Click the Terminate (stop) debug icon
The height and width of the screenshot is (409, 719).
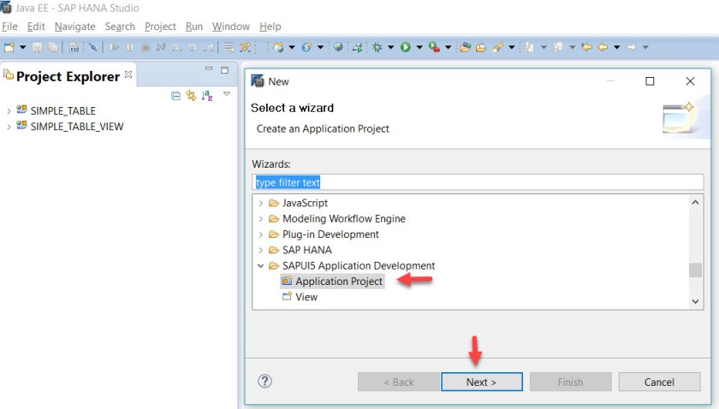point(146,47)
